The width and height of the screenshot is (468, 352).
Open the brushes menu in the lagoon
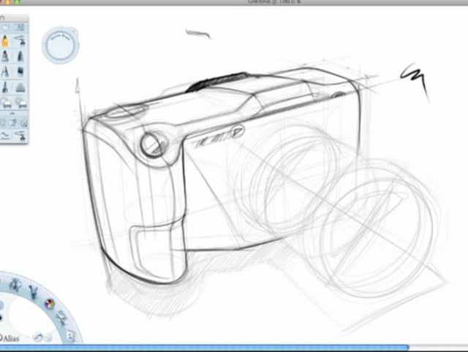(x=34, y=291)
